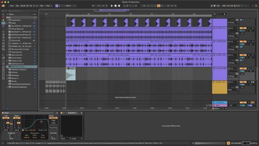Toggle the orange Loop switch
Image resolution: width=259 pixels, height=146 pixels.
point(159,6)
